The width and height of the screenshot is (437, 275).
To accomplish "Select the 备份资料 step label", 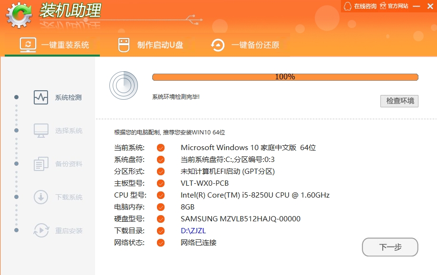I will pos(68,164).
